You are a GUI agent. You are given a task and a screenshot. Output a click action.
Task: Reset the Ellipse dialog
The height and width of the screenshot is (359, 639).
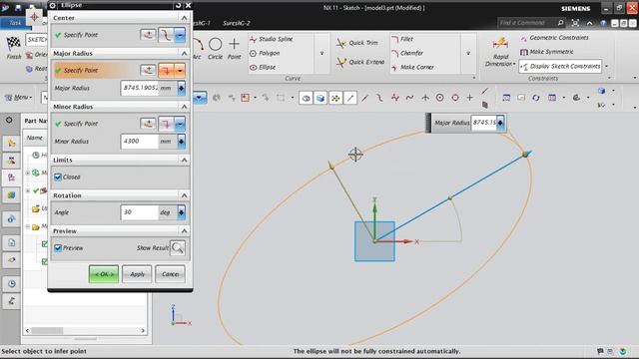tap(178, 5)
